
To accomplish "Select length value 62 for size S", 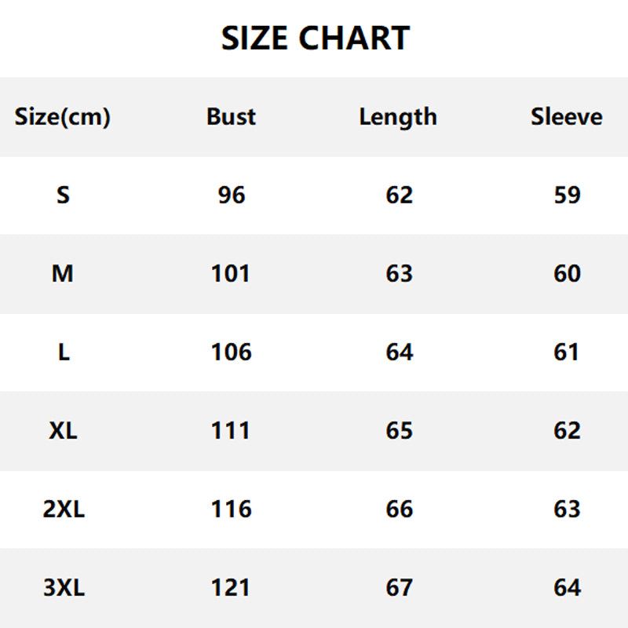I will point(399,195).
